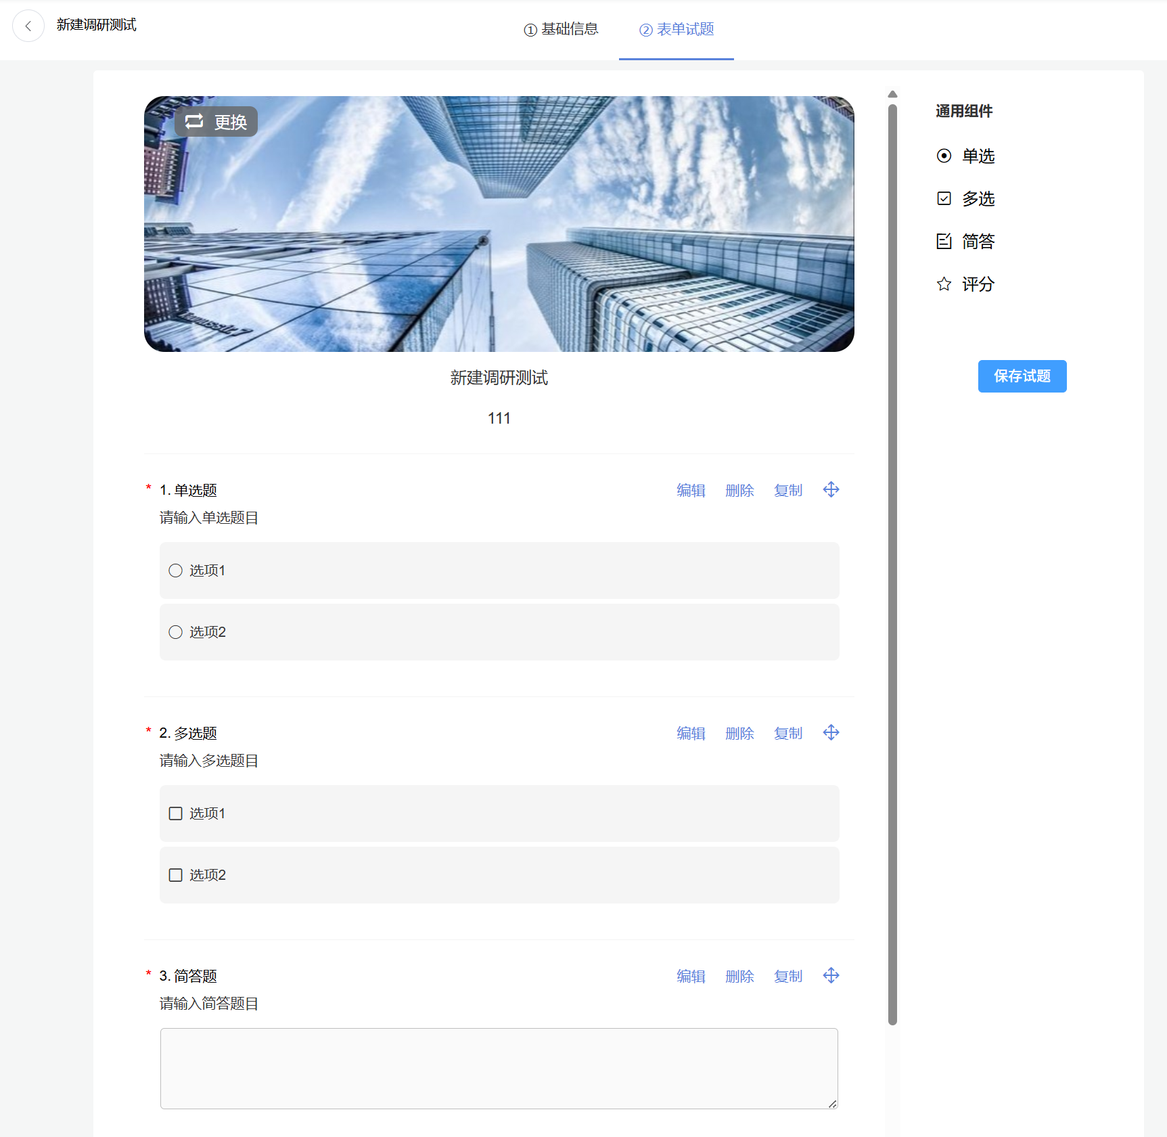Check the 选项2 checkbox in question 2
Image resolution: width=1167 pixels, height=1137 pixels.
click(176, 875)
